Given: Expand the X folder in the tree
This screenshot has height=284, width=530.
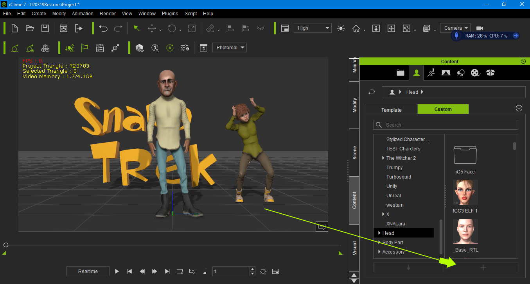Looking at the screenshot, I should point(383,214).
